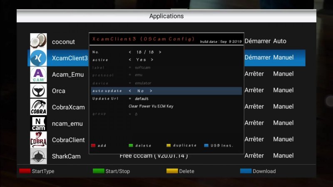Click the duplicate label in dialog
This screenshot has height=187, width=333.
click(185, 145)
